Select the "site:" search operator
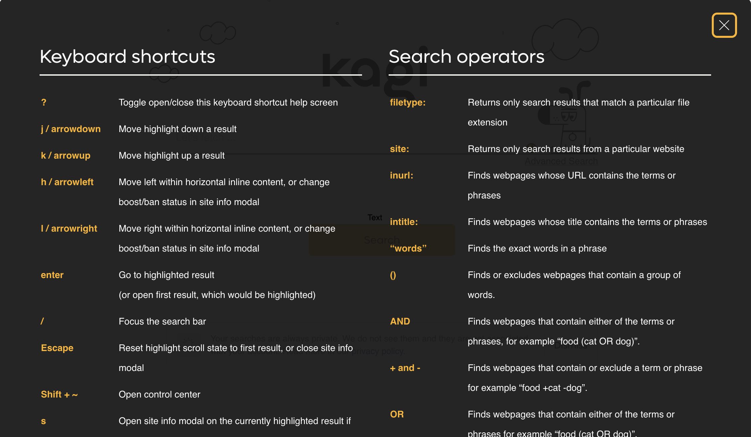The height and width of the screenshot is (437, 751). [x=400, y=149]
